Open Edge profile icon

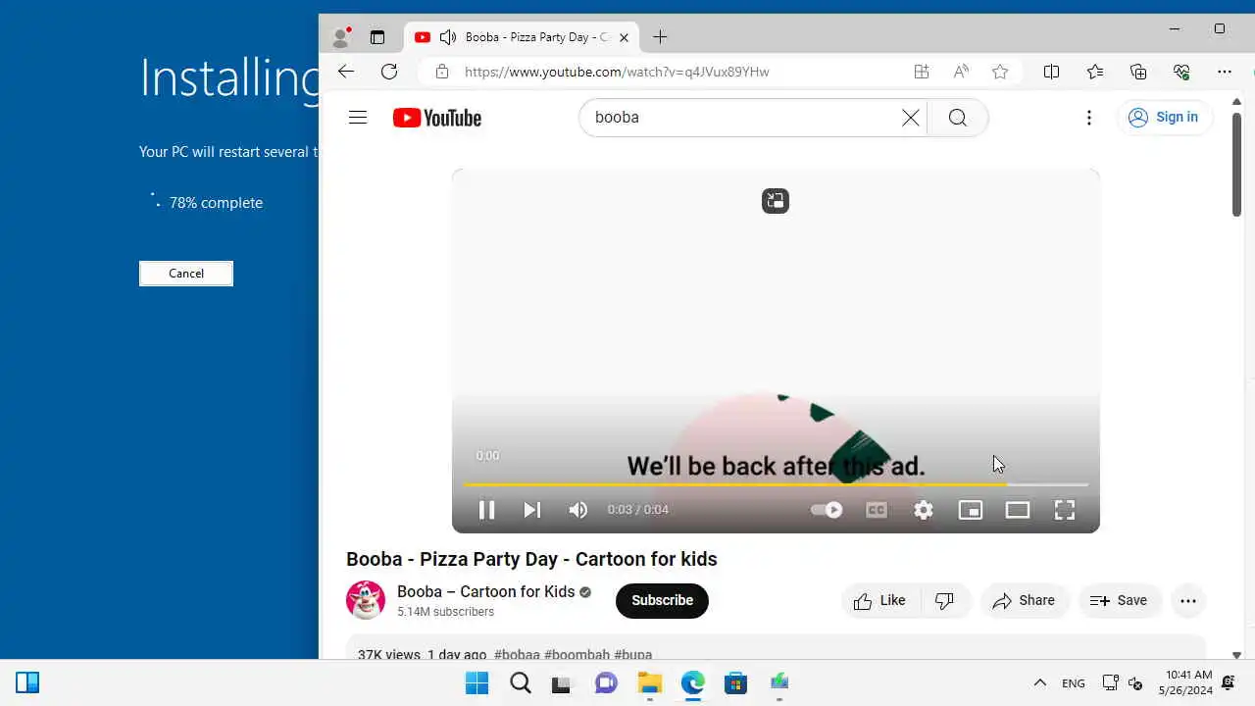coord(341,37)
